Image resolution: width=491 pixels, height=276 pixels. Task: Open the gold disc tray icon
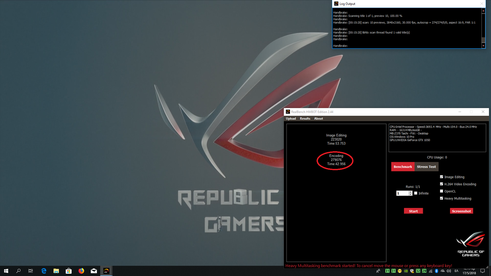[400, 271]
